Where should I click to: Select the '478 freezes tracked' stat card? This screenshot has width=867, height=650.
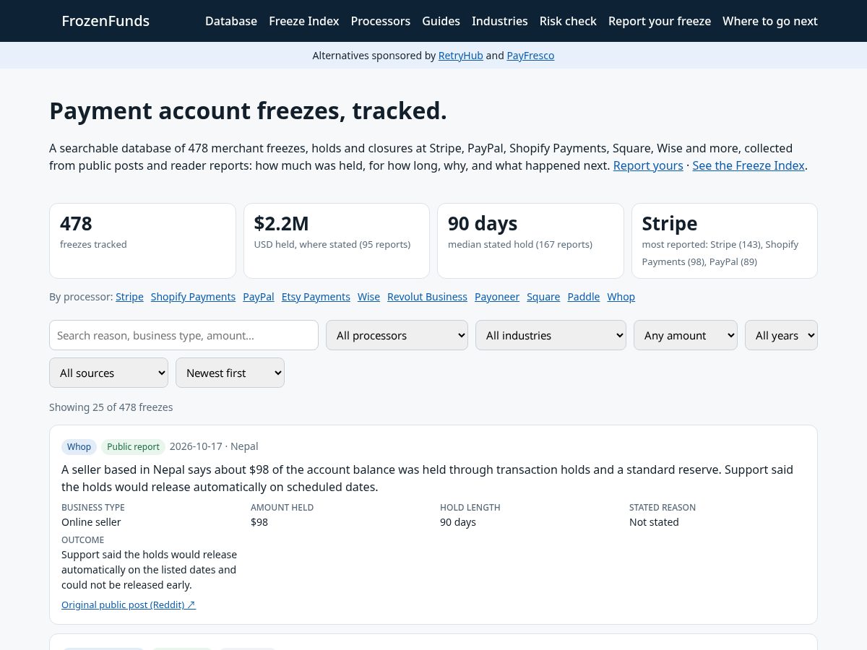(142, 240)
